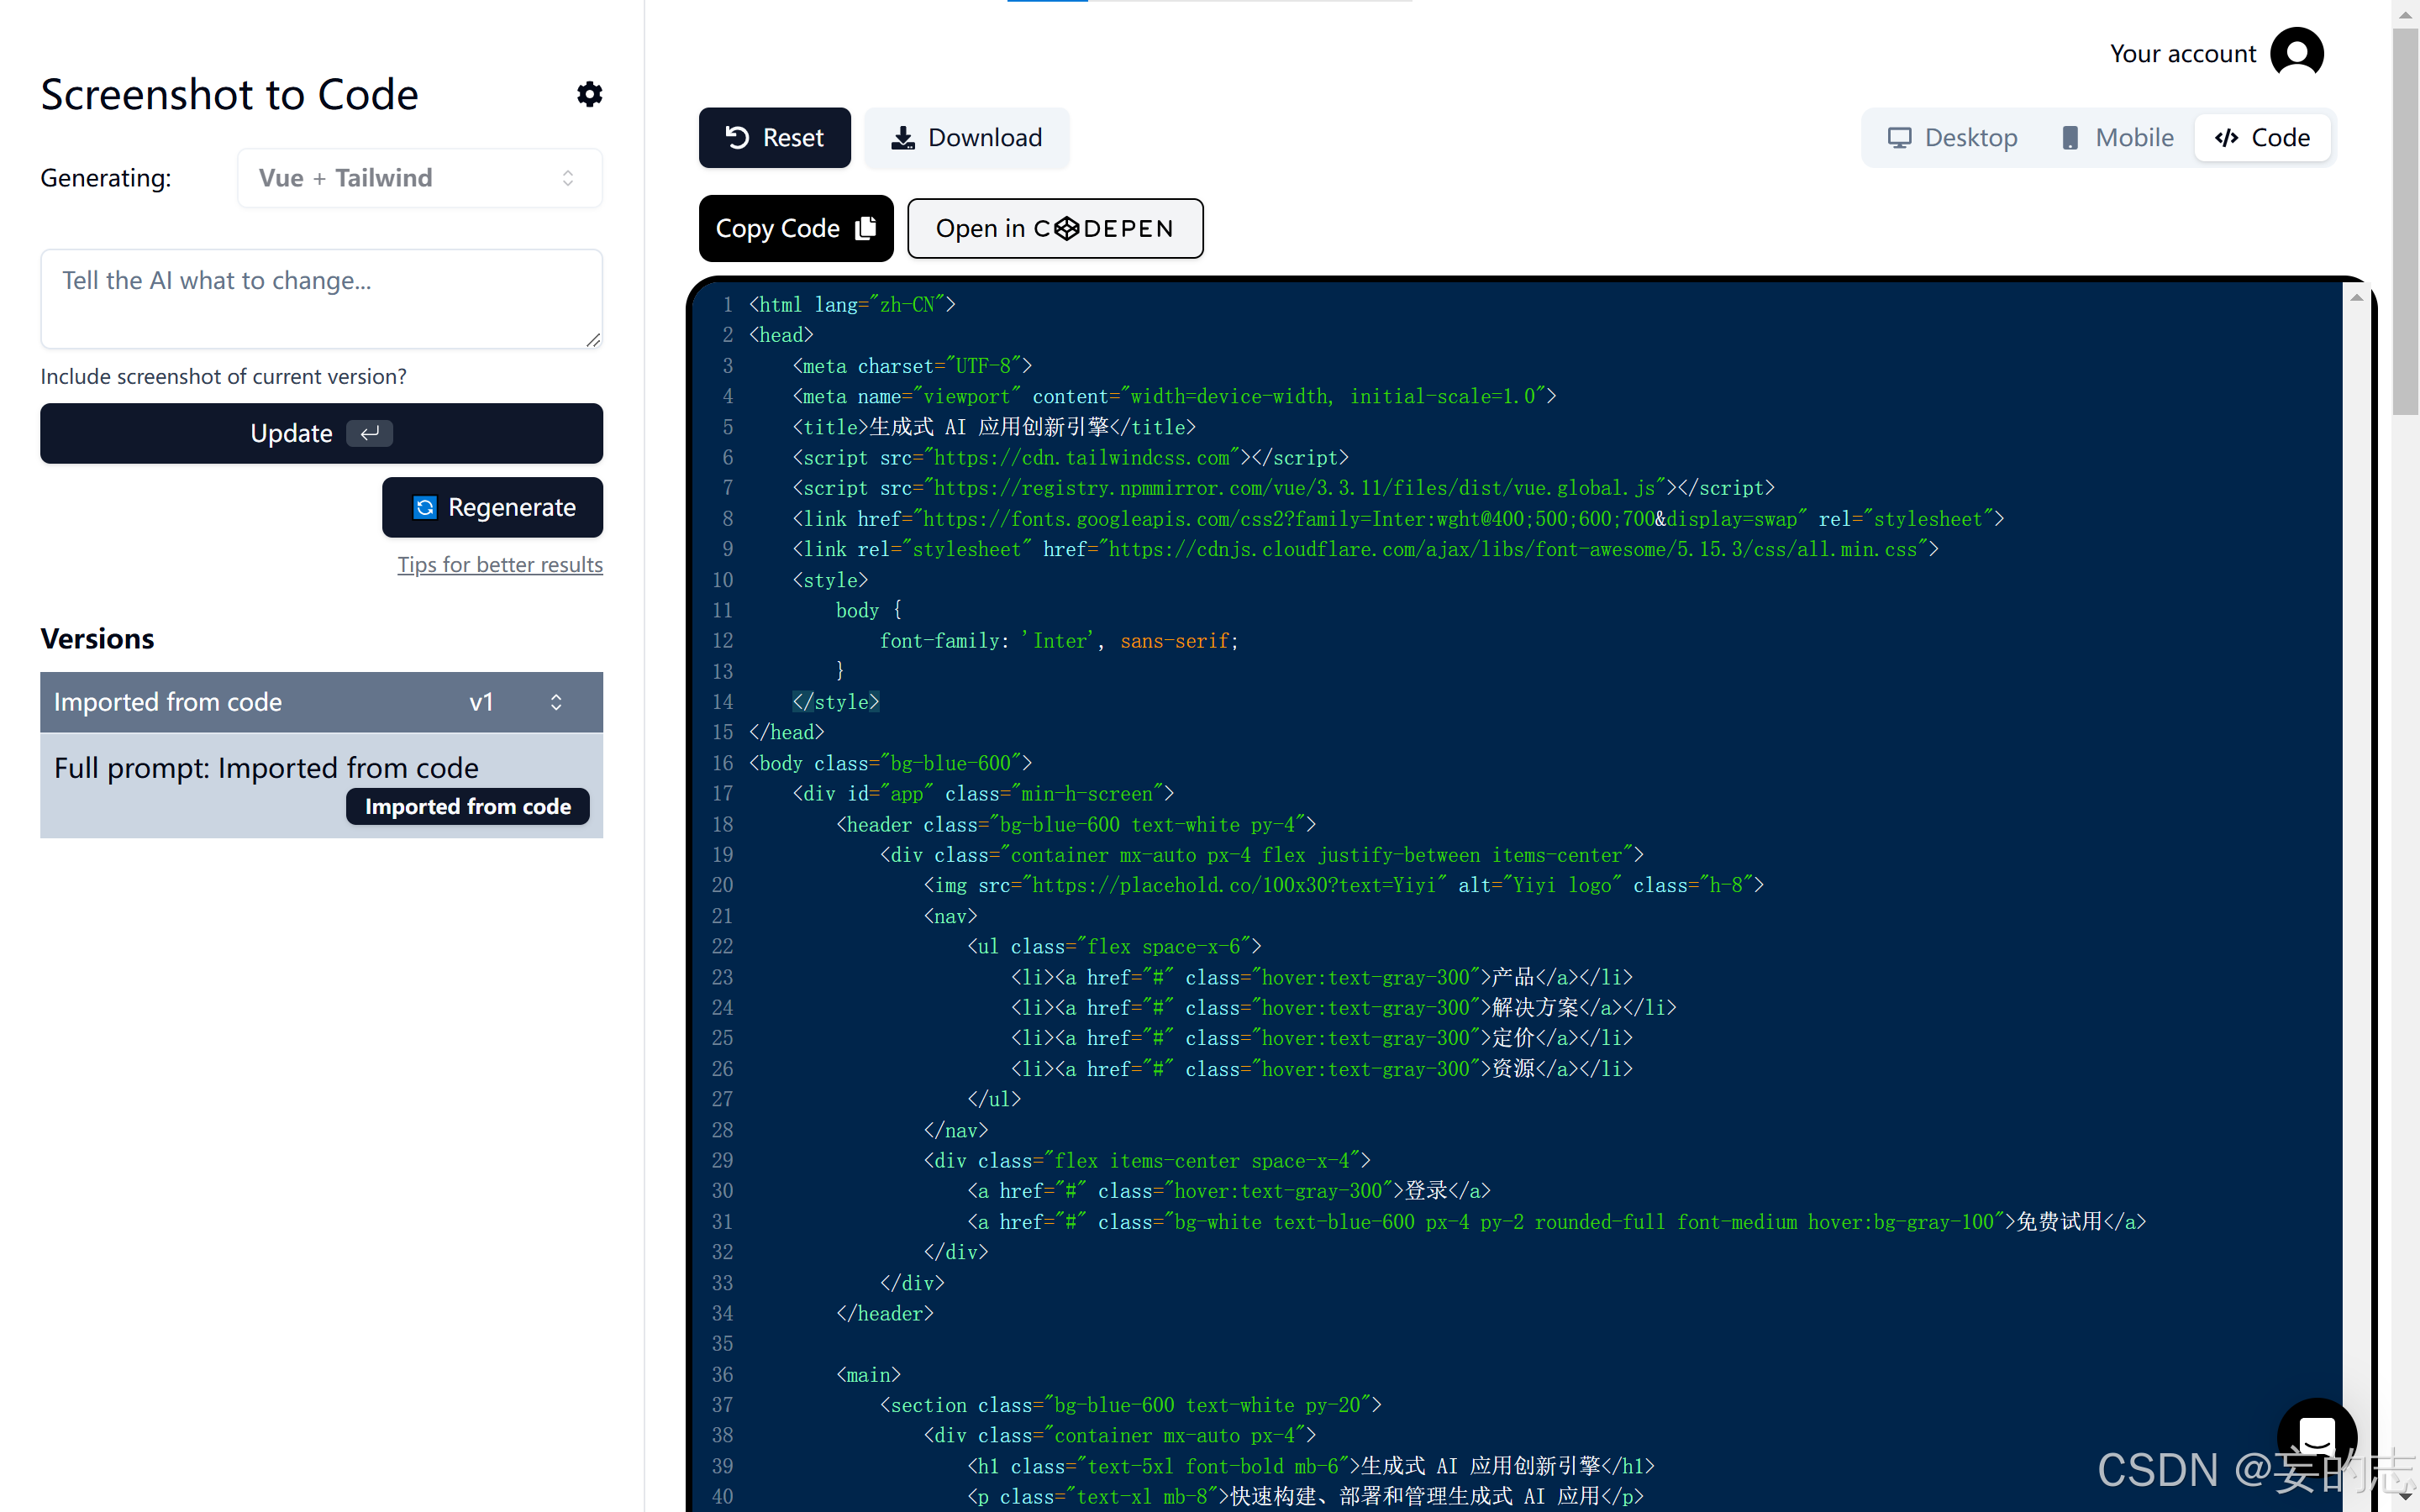Screen dimensions: 2420x1512
Task: Select the Code view tab
Action: (2262, 137)
